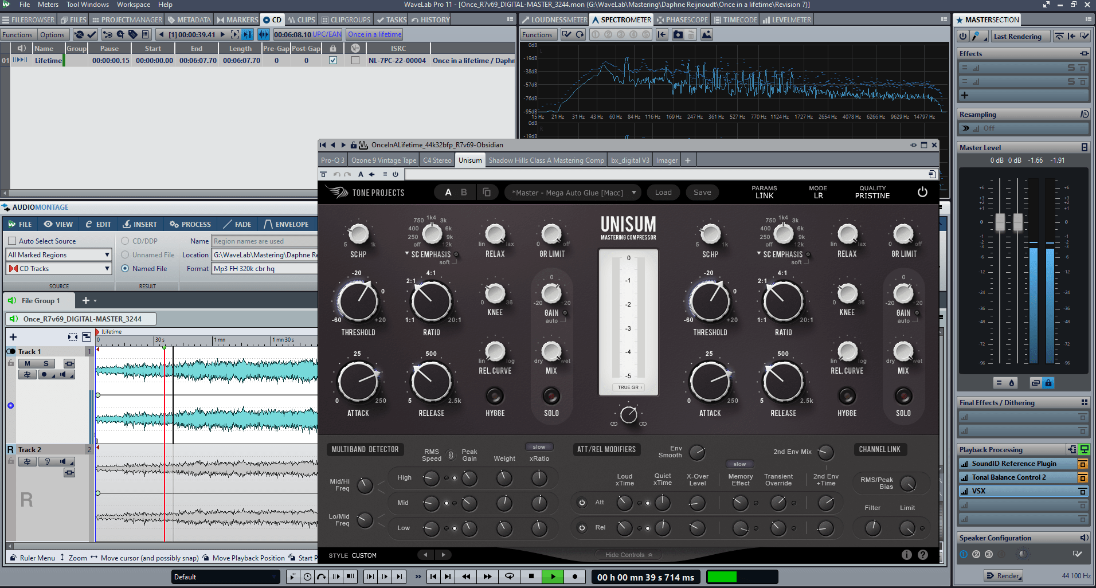Click the left channel SOLO knob button
The width and height of the screenshot is (1096, 588).
pyautogui.click(x=551, y=396)
